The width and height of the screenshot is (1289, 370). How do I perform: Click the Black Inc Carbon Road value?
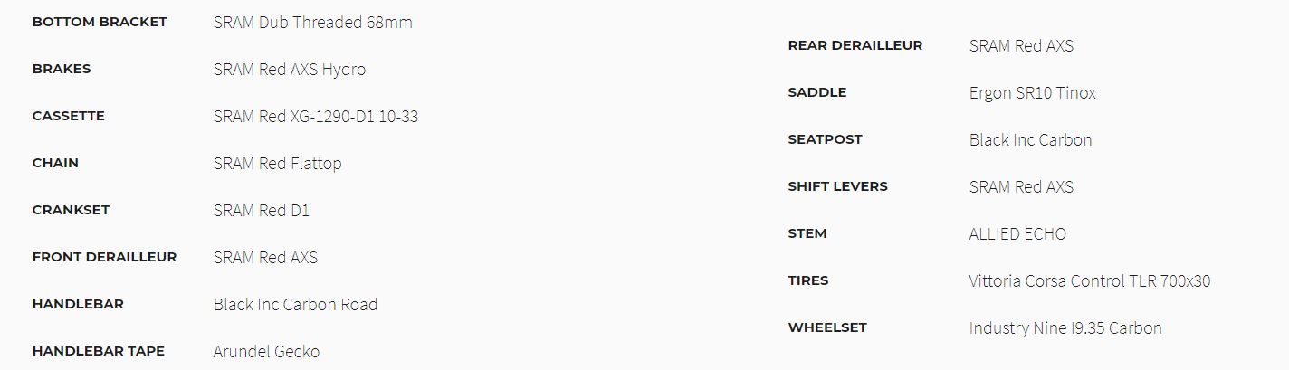click(295, 305)
